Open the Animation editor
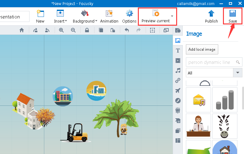This screenshot has width=244, height=154. coord(109,17)
